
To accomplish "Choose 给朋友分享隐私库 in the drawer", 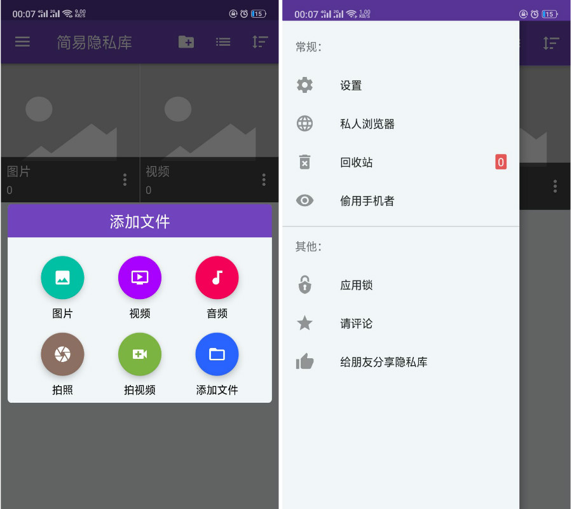I will point(400,362).
